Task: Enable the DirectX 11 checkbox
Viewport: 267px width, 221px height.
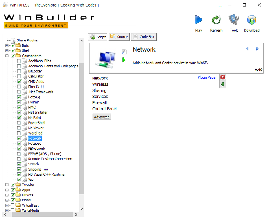Action: coord(19,87)
